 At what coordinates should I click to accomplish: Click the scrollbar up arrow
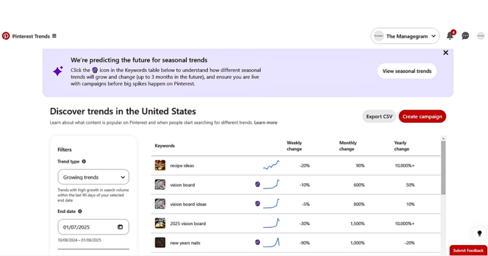coord(443,138)
